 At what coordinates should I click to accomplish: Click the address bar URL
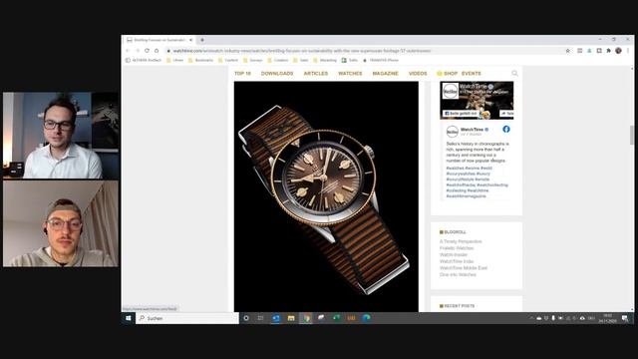(x=301, y=51)
